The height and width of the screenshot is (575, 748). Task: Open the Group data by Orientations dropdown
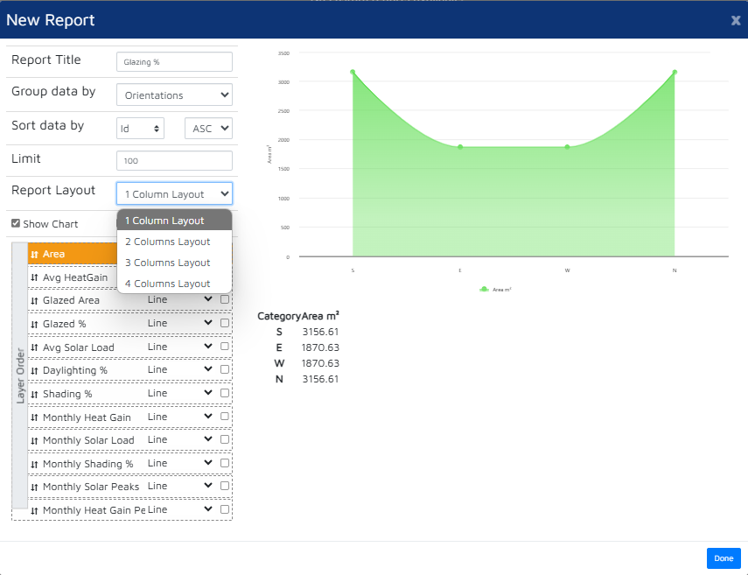(174, 95)
